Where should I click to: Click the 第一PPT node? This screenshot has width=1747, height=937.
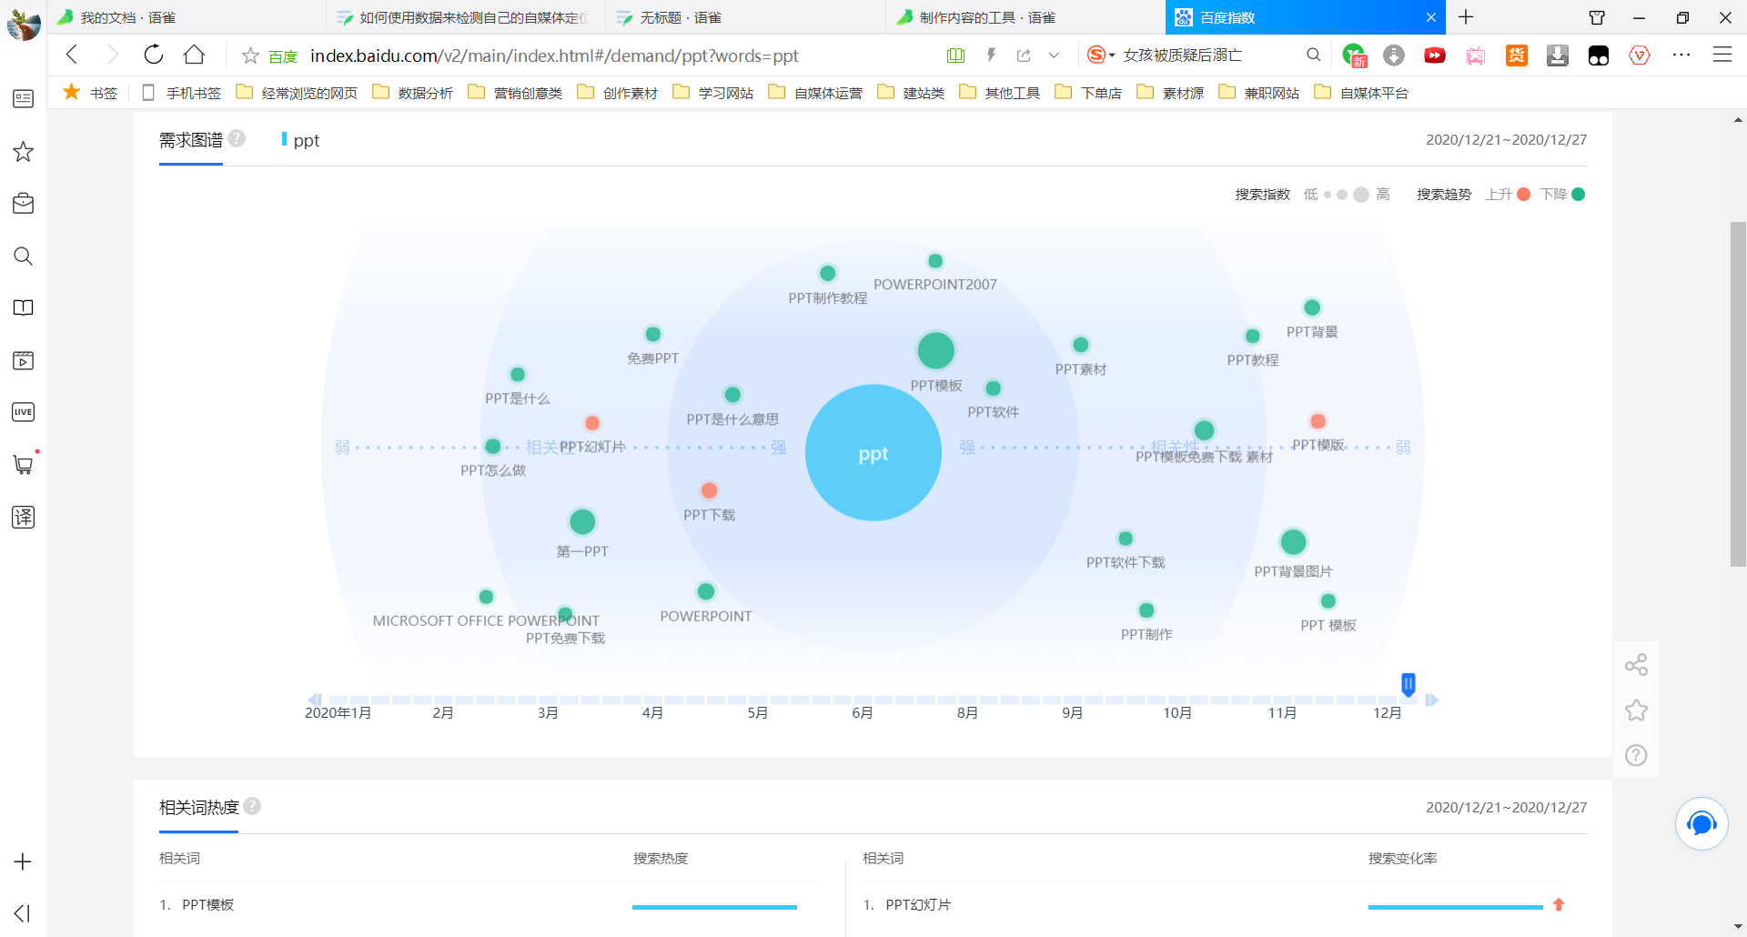[x=582, y=522]
